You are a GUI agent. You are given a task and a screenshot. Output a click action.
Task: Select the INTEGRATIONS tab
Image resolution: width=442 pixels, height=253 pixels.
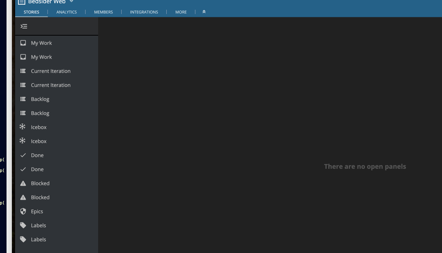pos(144,12)
